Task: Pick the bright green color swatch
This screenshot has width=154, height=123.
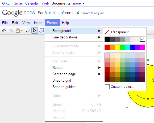Action: pyautogui.click(x=122, y=47)
